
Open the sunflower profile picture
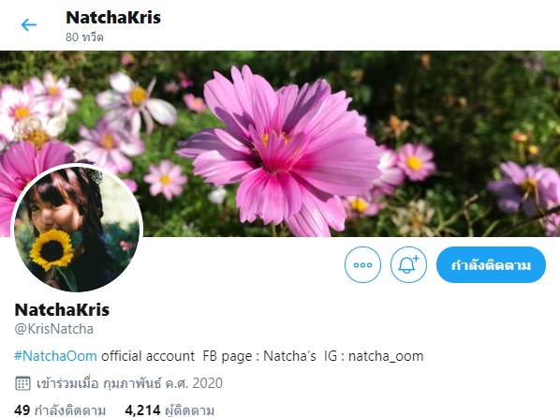click(x=78, y=229)
